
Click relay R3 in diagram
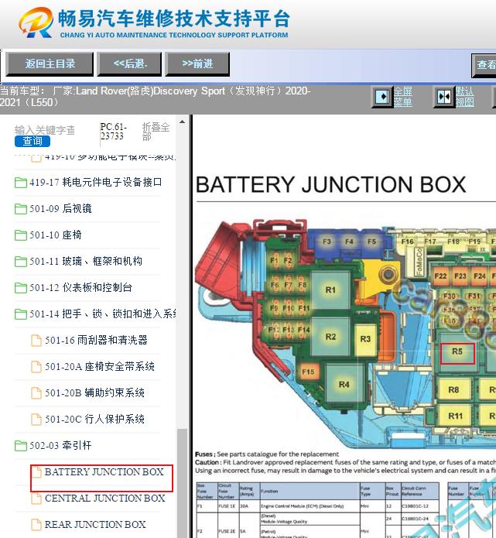point(365,339)
